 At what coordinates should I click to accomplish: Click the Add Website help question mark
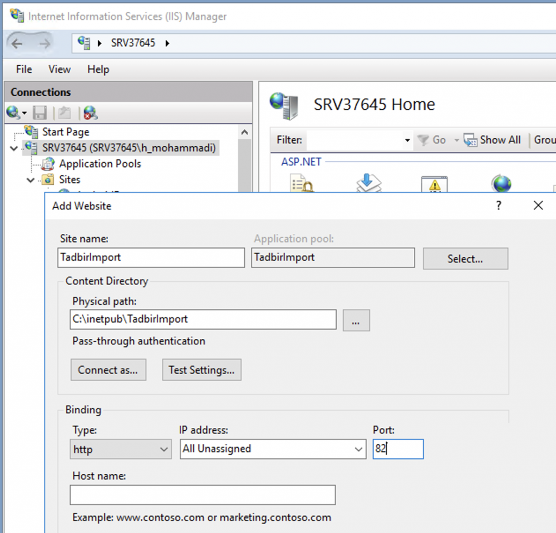coord(498,205)
